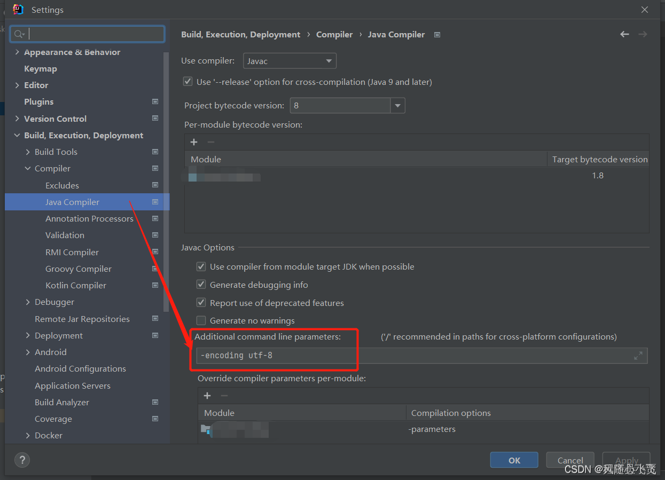Open Kotlin Compiler settings page

[76, 285]
